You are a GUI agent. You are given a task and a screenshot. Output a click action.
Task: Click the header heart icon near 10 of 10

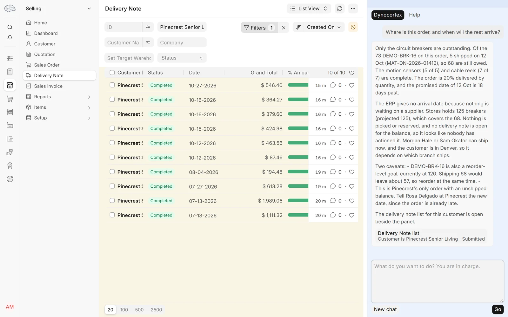pos(351,73)
